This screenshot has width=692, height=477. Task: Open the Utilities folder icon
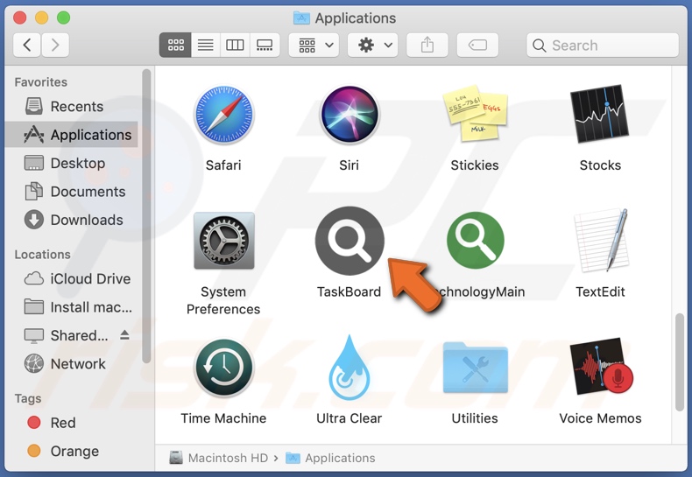click(475, 368)
